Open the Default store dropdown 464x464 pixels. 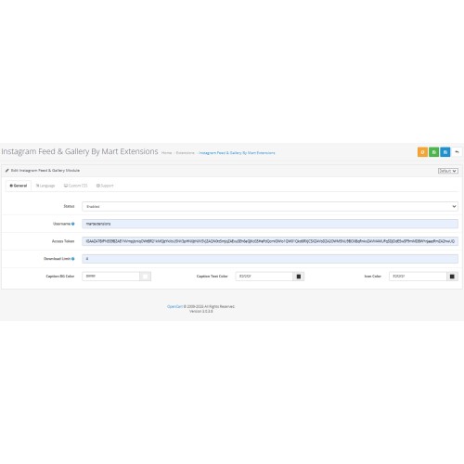447,171
